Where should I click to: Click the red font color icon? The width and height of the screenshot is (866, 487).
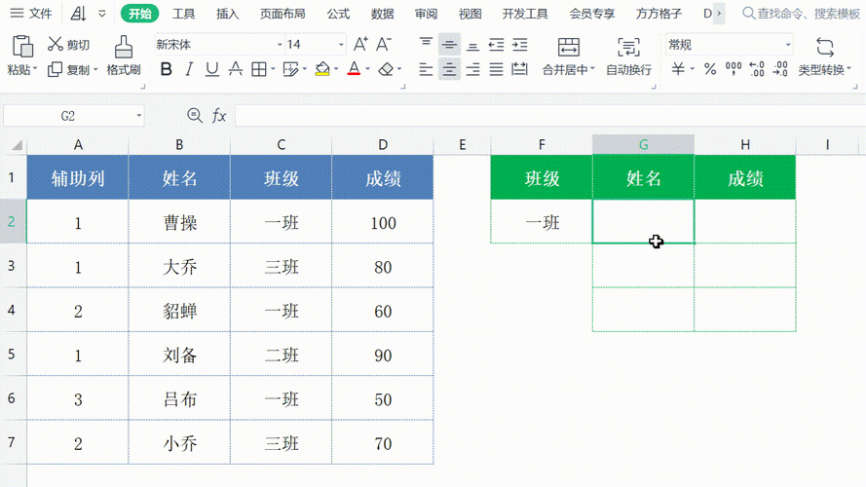coord(354,69)
